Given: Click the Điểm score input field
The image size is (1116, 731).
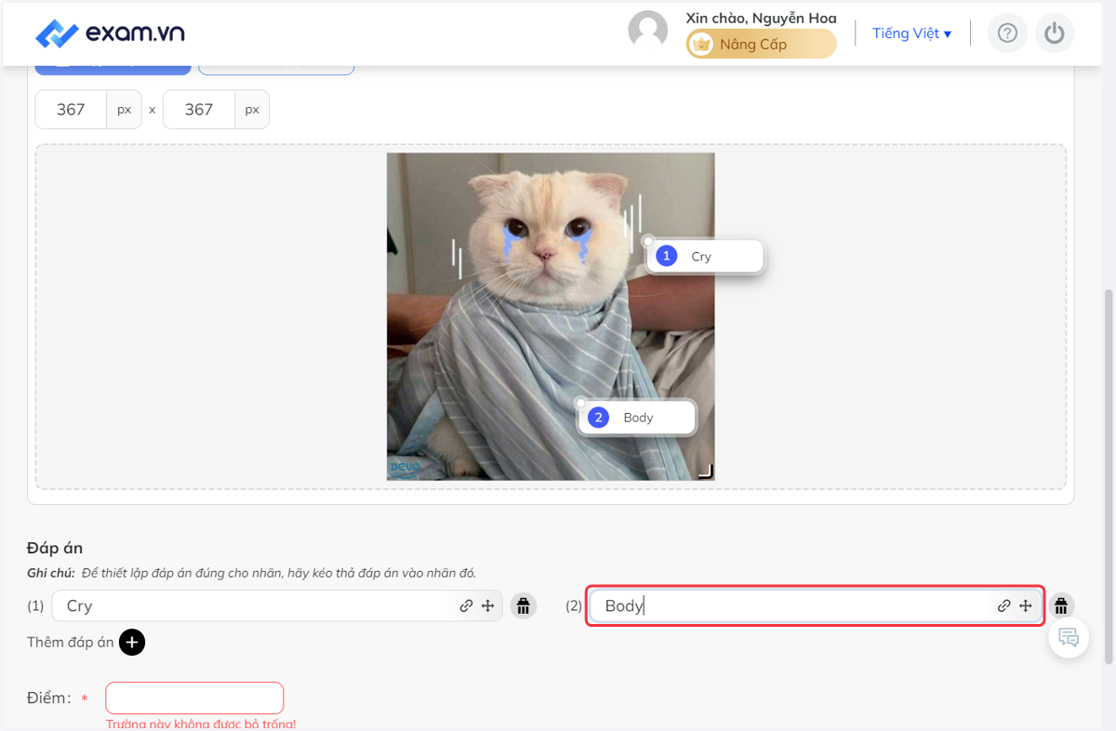Looking at the screenshot, I should (194, 698).
